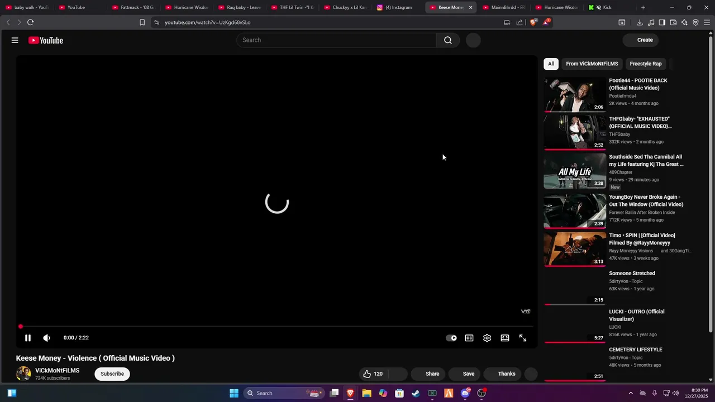The height and width of the screenshot is (402, 715).
Task: Click the YouTube search magnifier button
Action: [x=448, y=40]
